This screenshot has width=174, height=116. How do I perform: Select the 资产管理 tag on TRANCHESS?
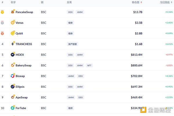(x=72, y=44)
